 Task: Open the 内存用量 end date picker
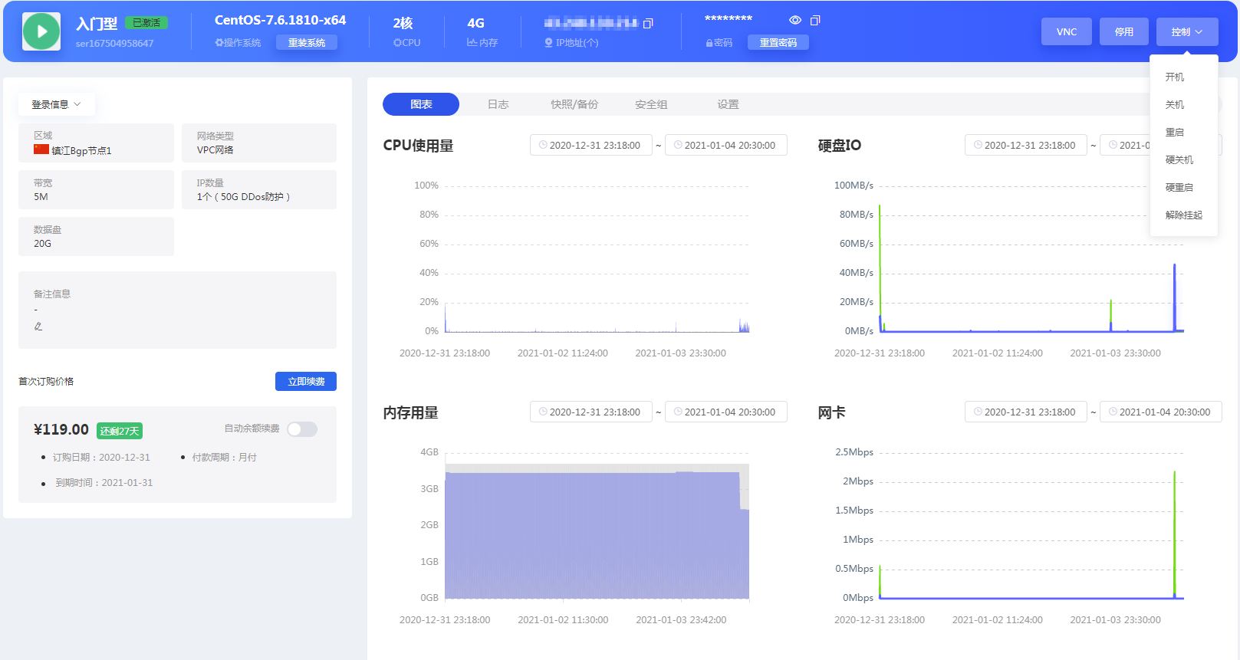pyautogui.click(x=725, y=412)
